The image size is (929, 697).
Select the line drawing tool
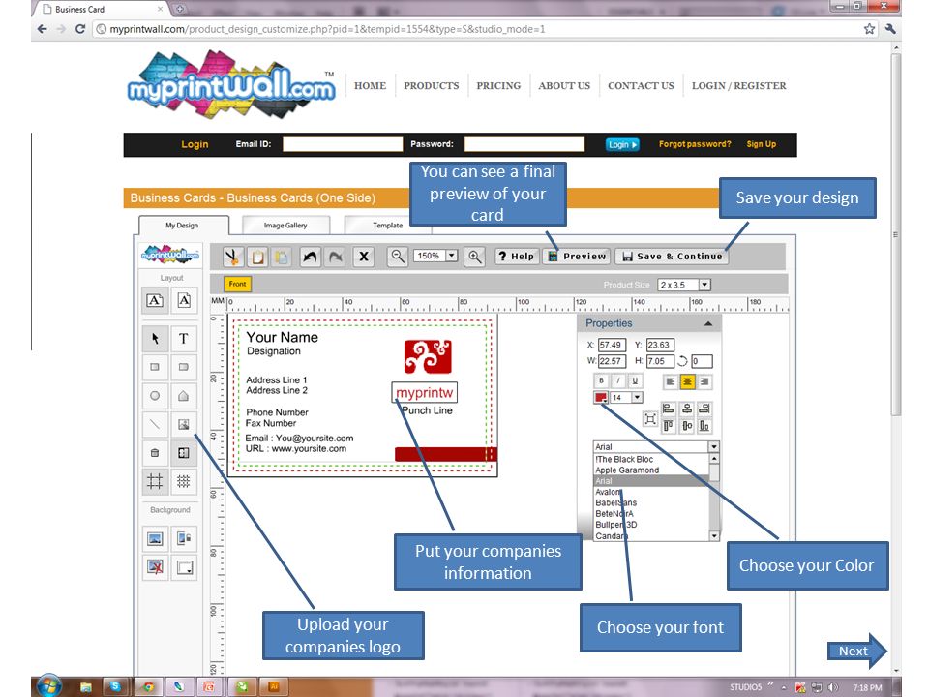click(x=155, y=424)
